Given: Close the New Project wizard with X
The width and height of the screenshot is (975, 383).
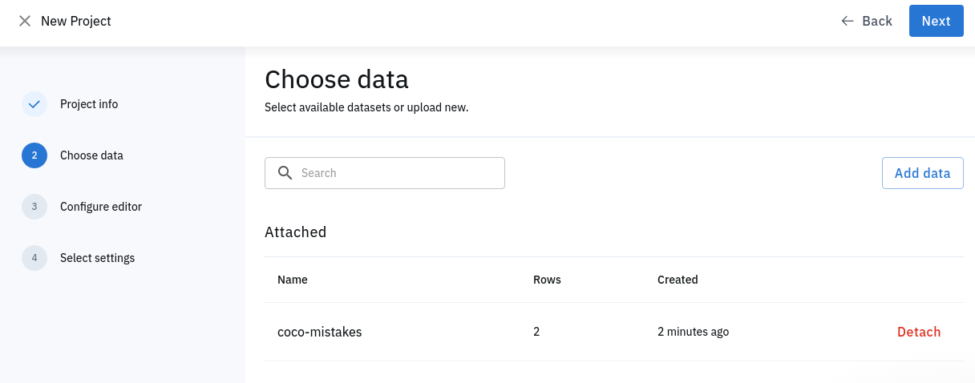Looking at the screenshot, I should [25, 21].
